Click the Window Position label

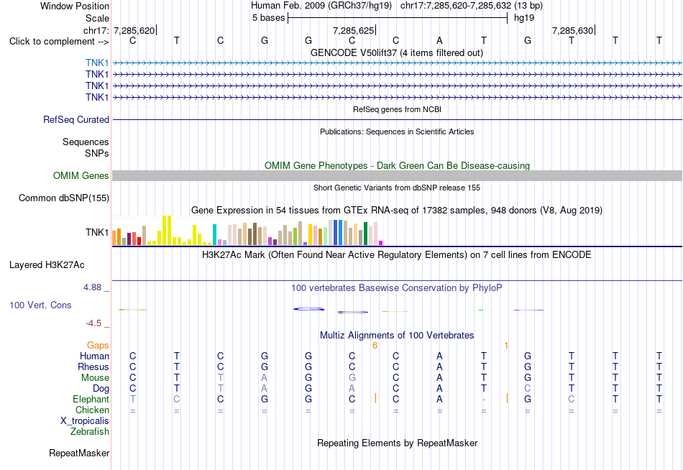tap(75, 6)
